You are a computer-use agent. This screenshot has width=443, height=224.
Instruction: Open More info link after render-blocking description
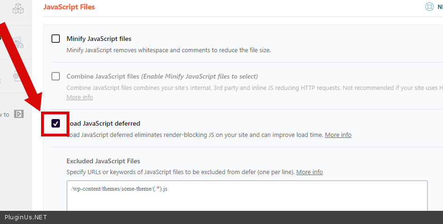[x=338, y=135]
